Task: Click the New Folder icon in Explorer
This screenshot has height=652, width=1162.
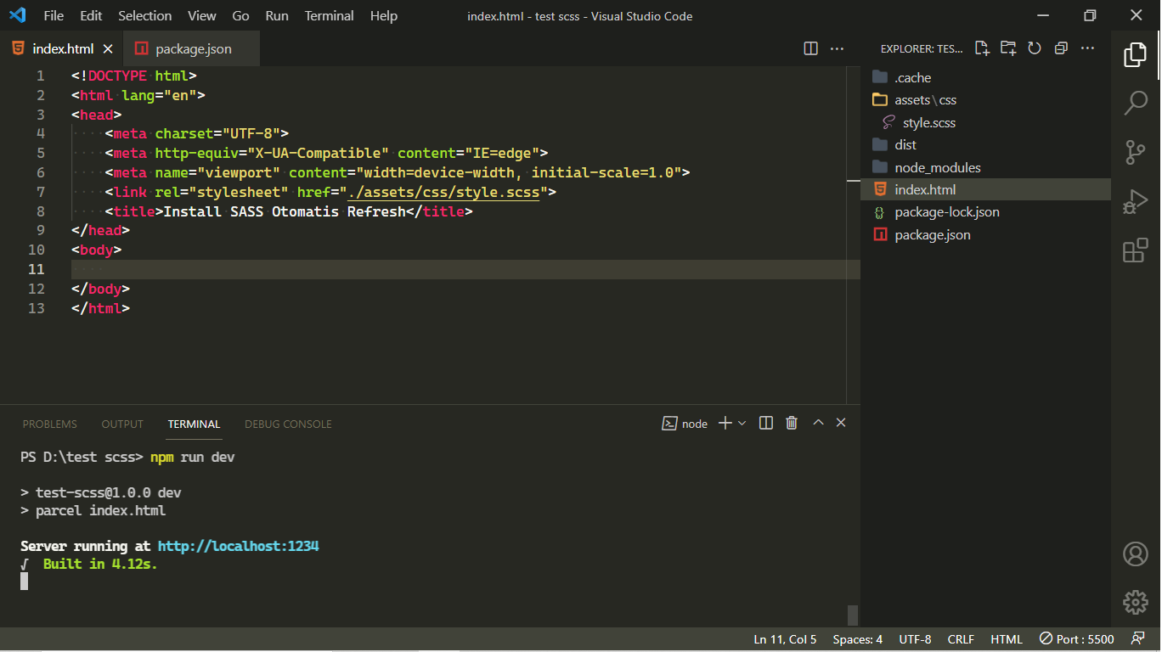Action: pos(1008,48)
